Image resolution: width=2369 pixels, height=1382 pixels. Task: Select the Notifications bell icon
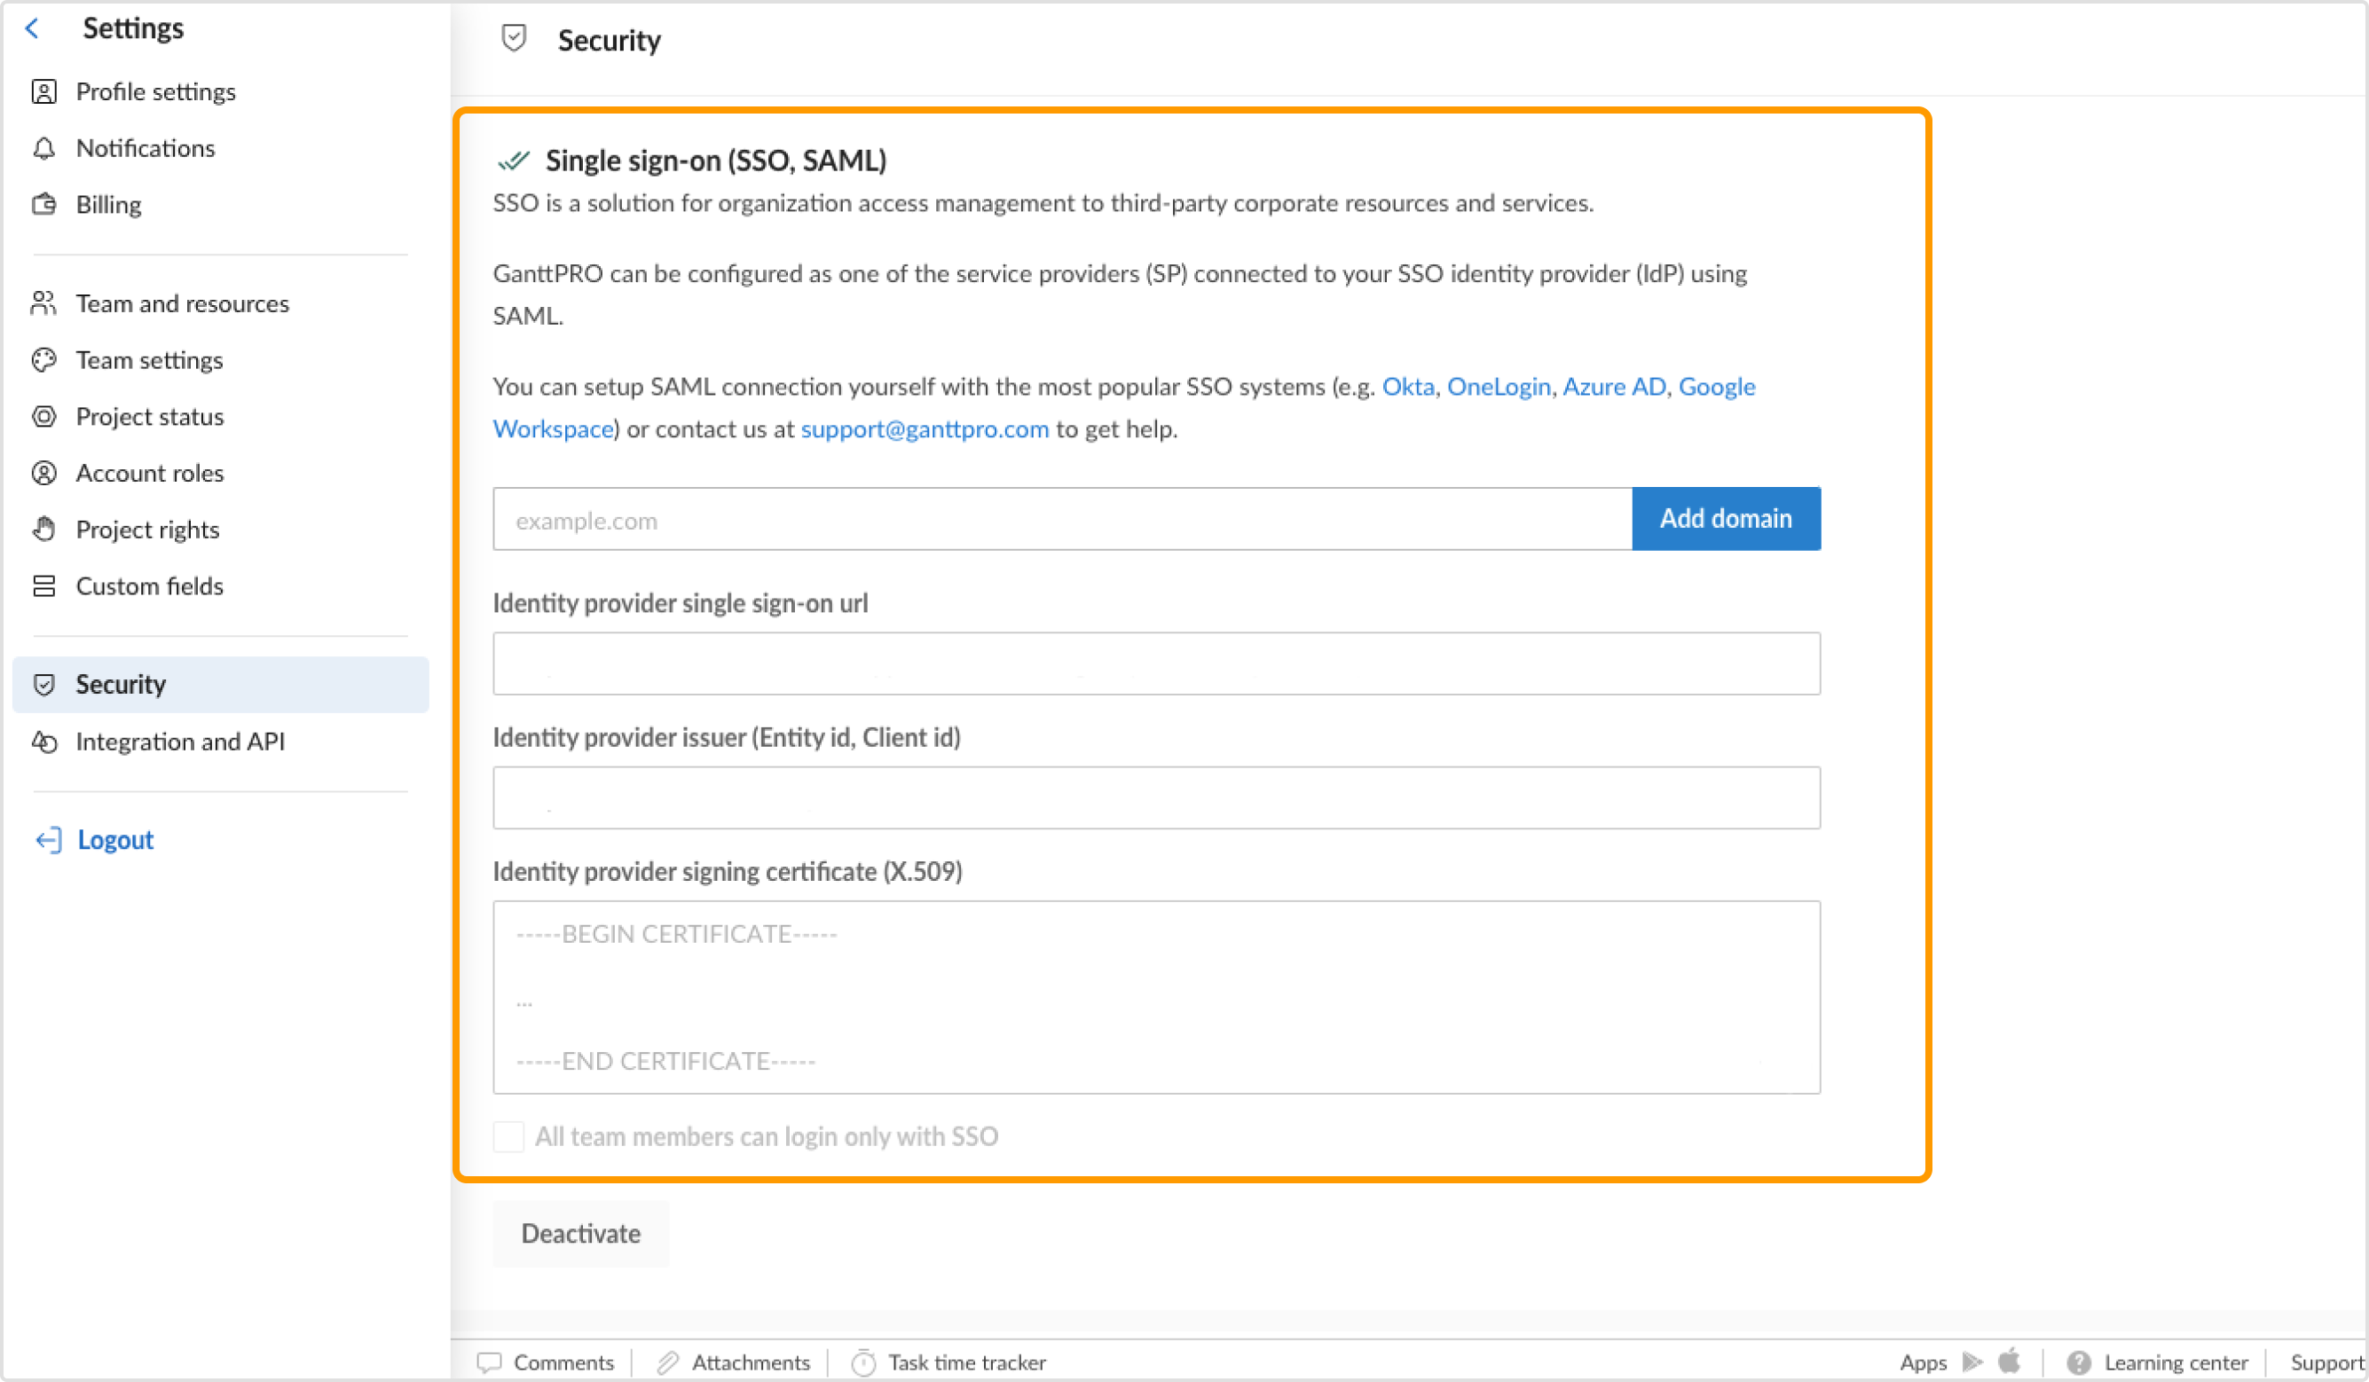45,147
